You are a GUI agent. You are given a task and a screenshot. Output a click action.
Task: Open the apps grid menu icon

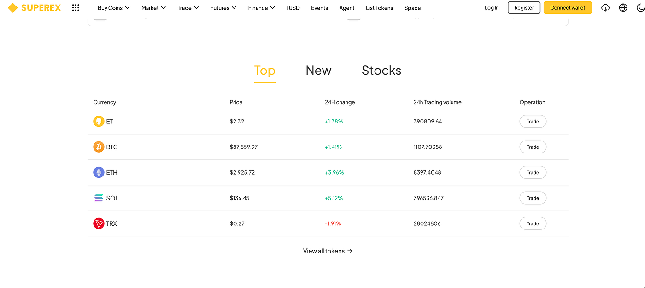76,8
